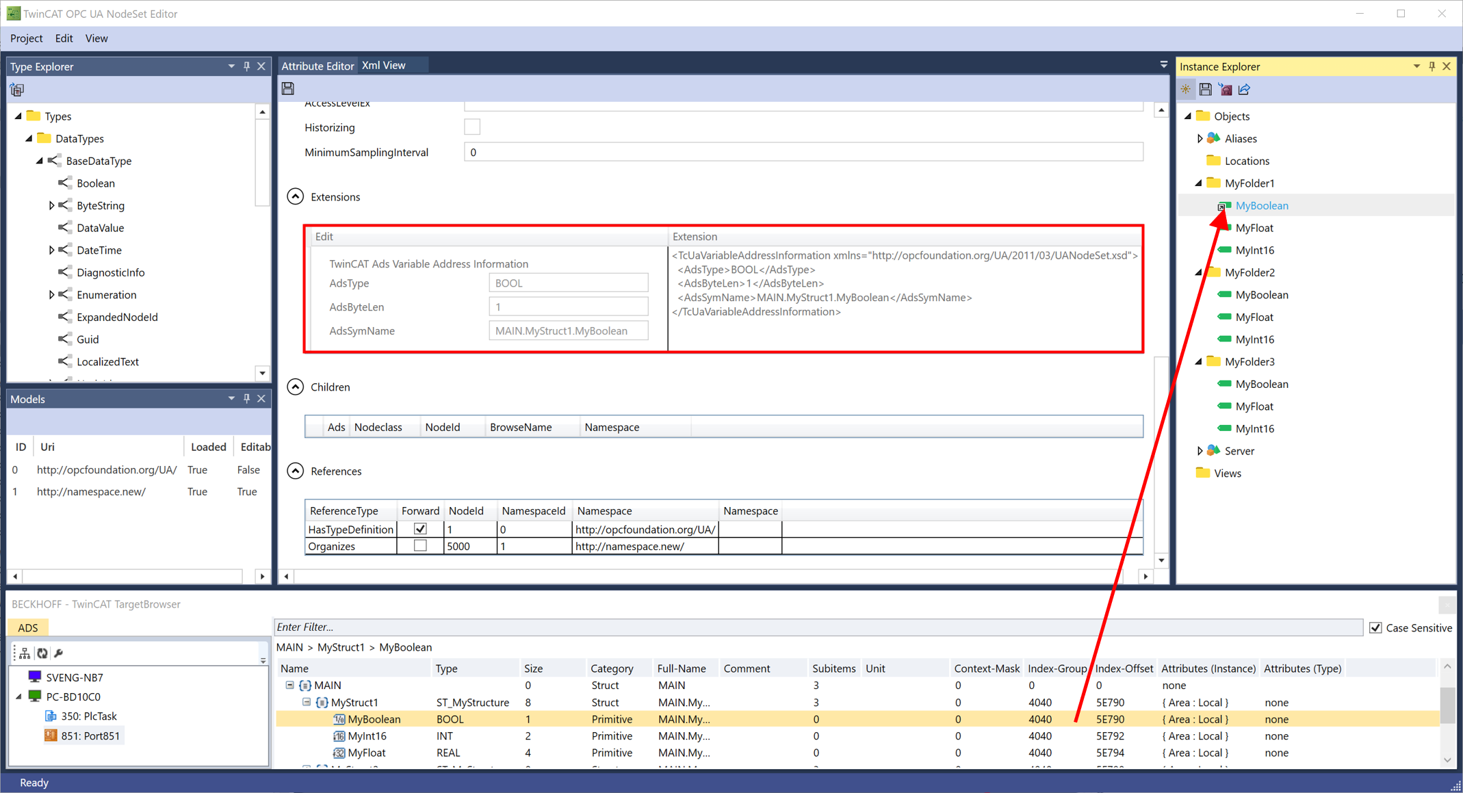Click the save icon in Instance Explorer toolbar
Screen dimensions: 1463x793
coord(1206,90)
